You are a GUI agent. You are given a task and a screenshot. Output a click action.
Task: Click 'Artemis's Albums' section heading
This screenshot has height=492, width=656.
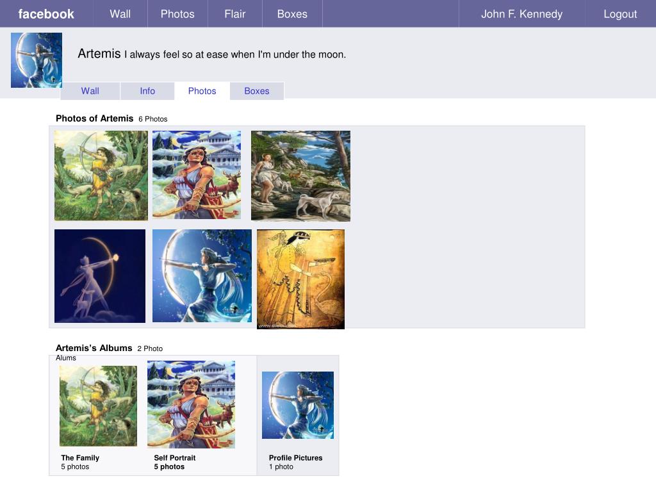tap(94, 348)
